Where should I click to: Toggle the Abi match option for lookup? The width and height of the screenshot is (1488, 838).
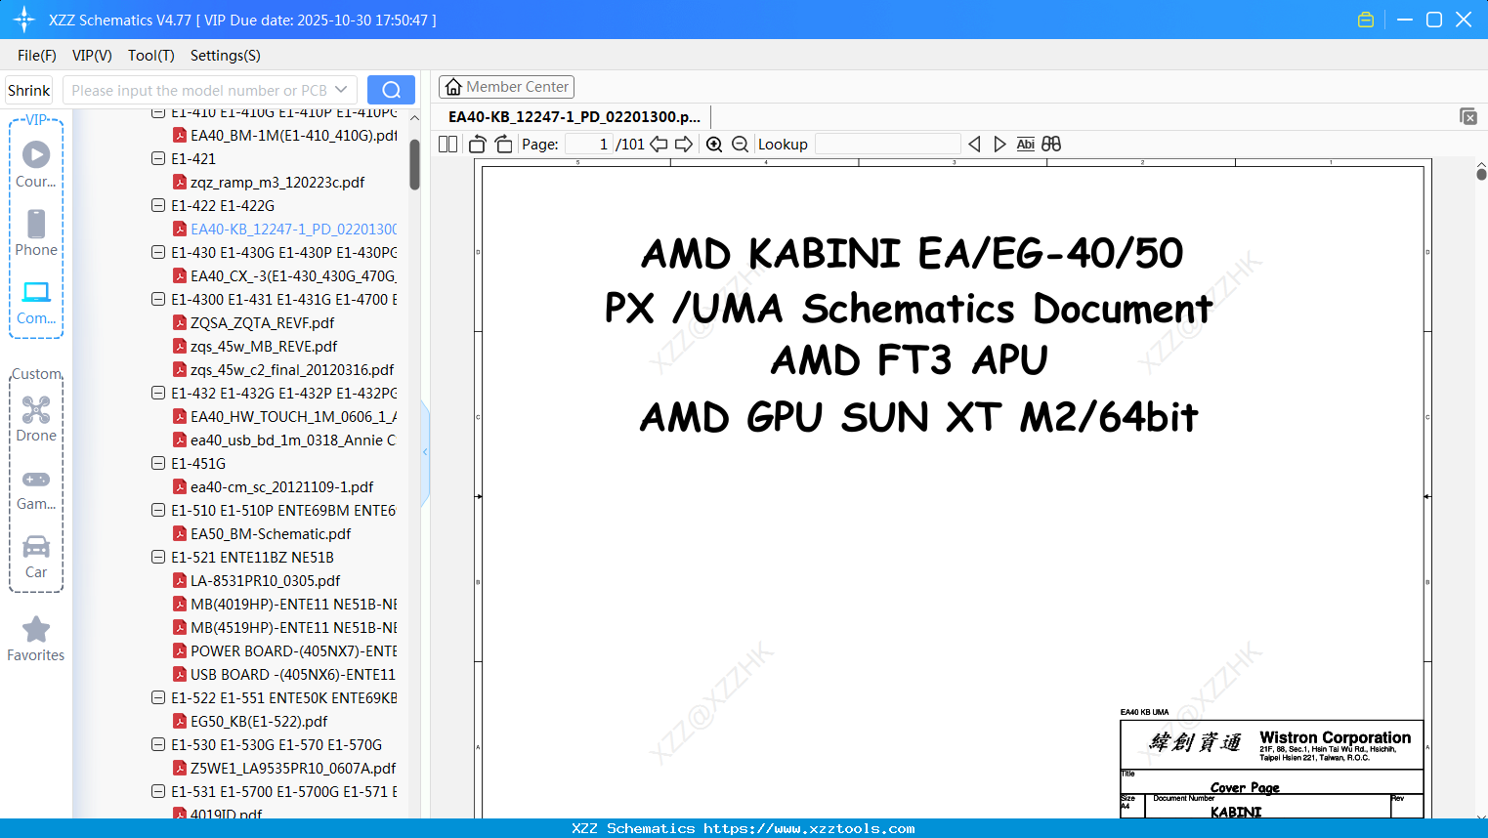pos(1025,144)
